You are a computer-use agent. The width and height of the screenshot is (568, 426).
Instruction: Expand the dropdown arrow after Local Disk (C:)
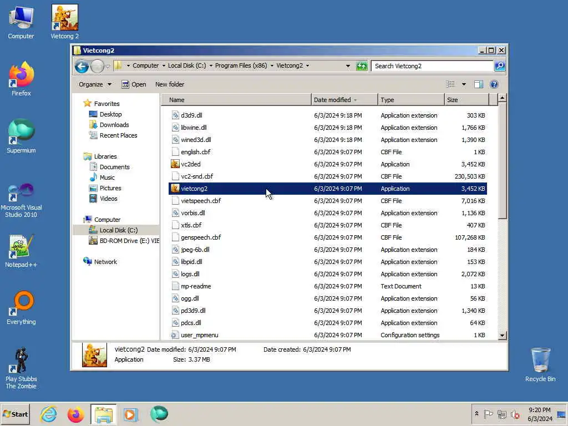pos(211,65)
